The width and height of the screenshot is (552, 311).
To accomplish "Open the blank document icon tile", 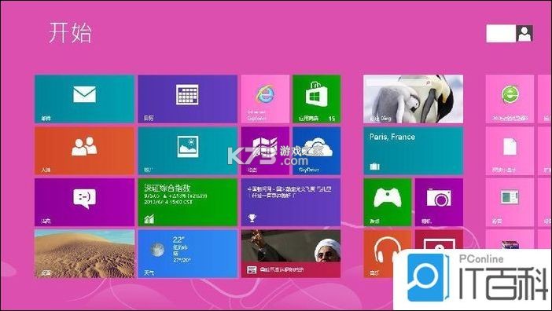I will click(x=510, y=151).
